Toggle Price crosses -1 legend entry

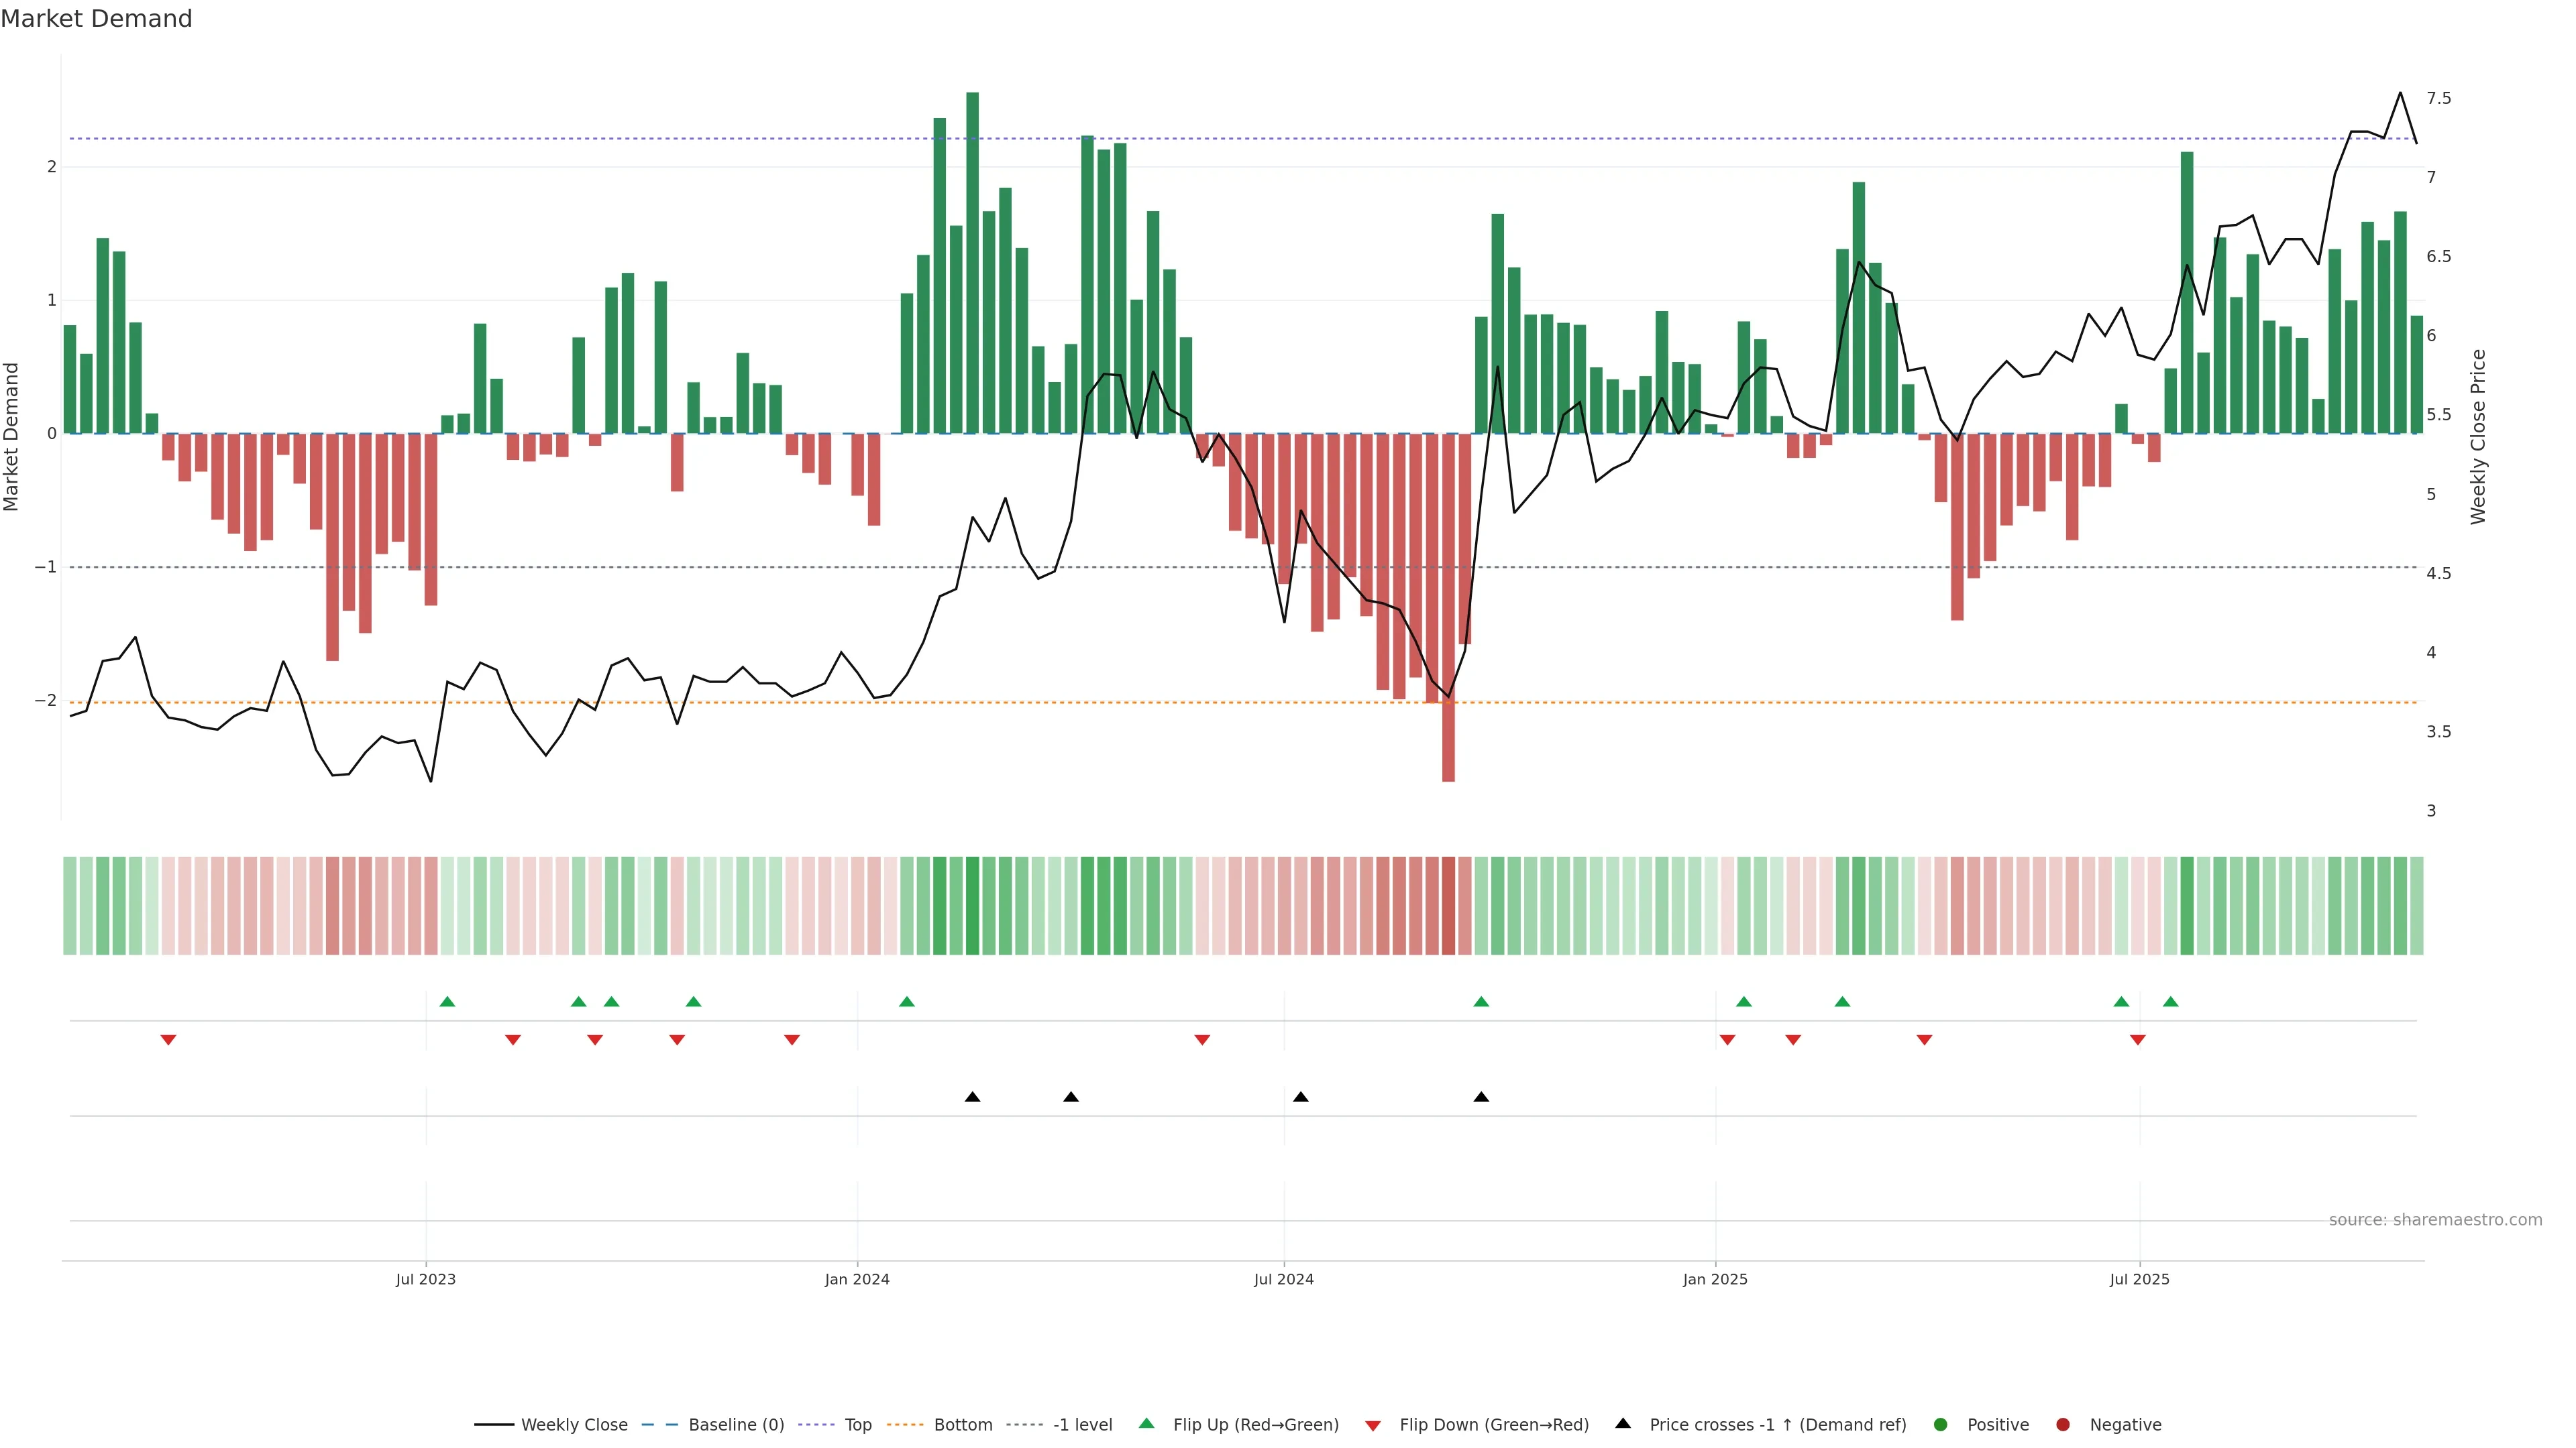click(1777, 1425)
